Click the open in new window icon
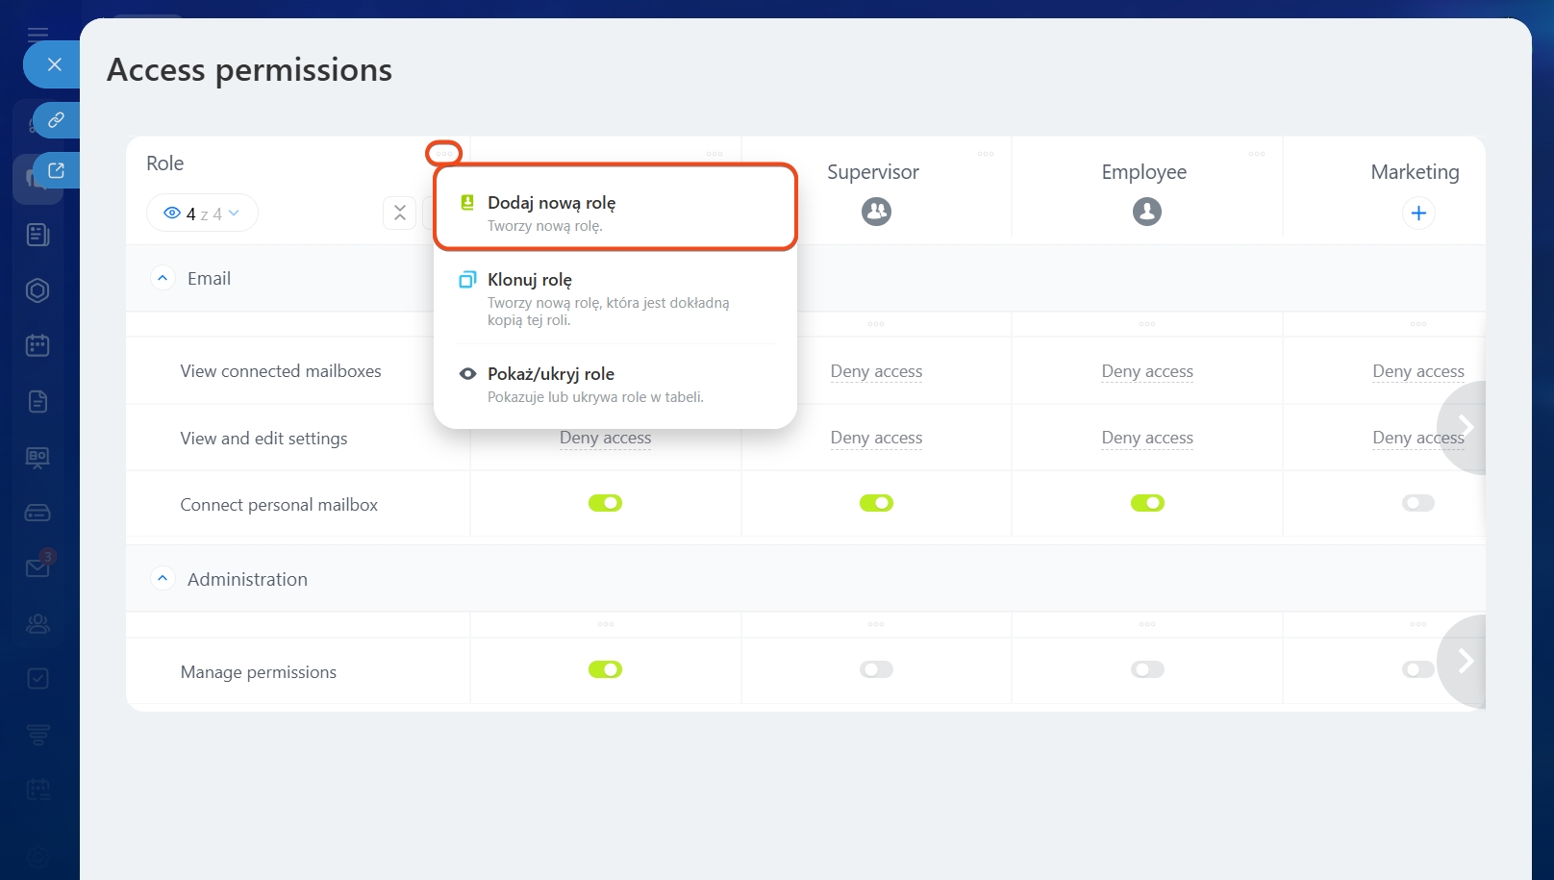The image size is (1554, 880). tap(56, 170)
